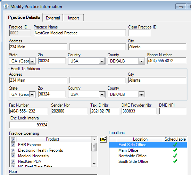Click the Location column header
This screenshot has height=175, width=191.
tap(140, 139)
